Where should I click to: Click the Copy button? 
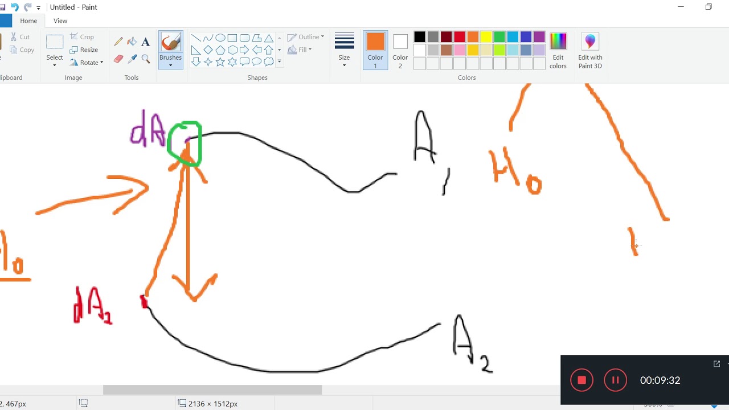(x=22, y=50)
